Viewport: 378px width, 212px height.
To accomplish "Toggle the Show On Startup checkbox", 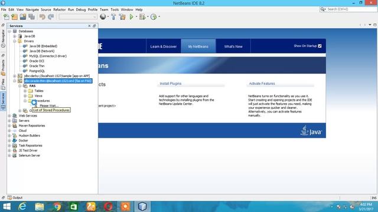I will pyautogui.click(x=320, y=46).
